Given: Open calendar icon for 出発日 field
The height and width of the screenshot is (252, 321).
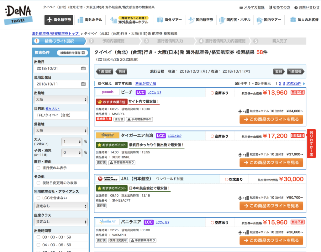Looking at the screenshot, I should [83, 69].
